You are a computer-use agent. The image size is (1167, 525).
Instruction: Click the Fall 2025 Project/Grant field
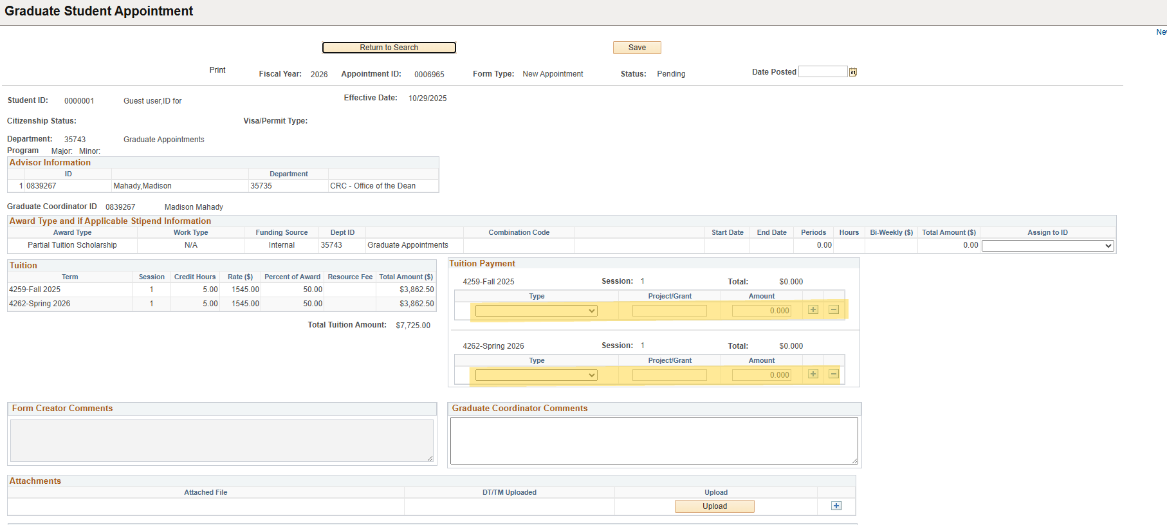(x=669, y=311)
